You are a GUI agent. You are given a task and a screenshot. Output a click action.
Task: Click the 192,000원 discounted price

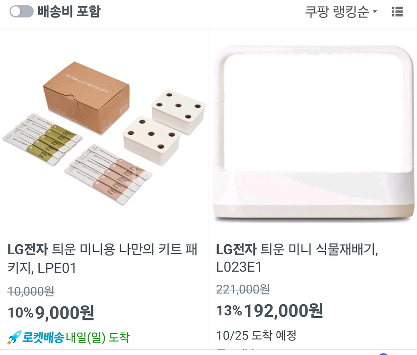[284, 312]
